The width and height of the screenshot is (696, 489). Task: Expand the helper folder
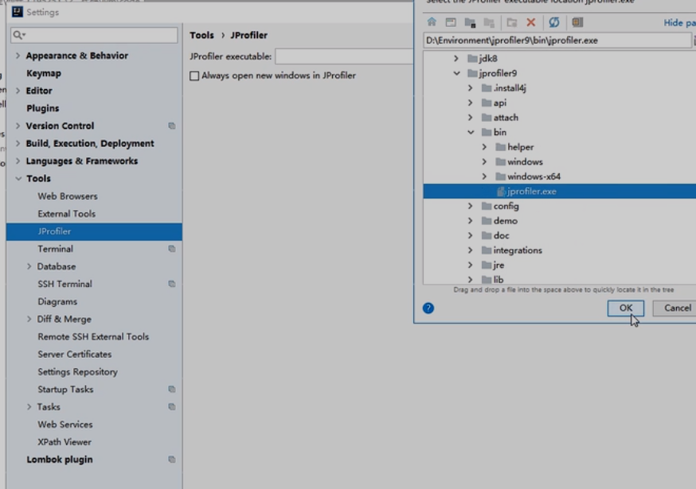click(x=484, y=147)
